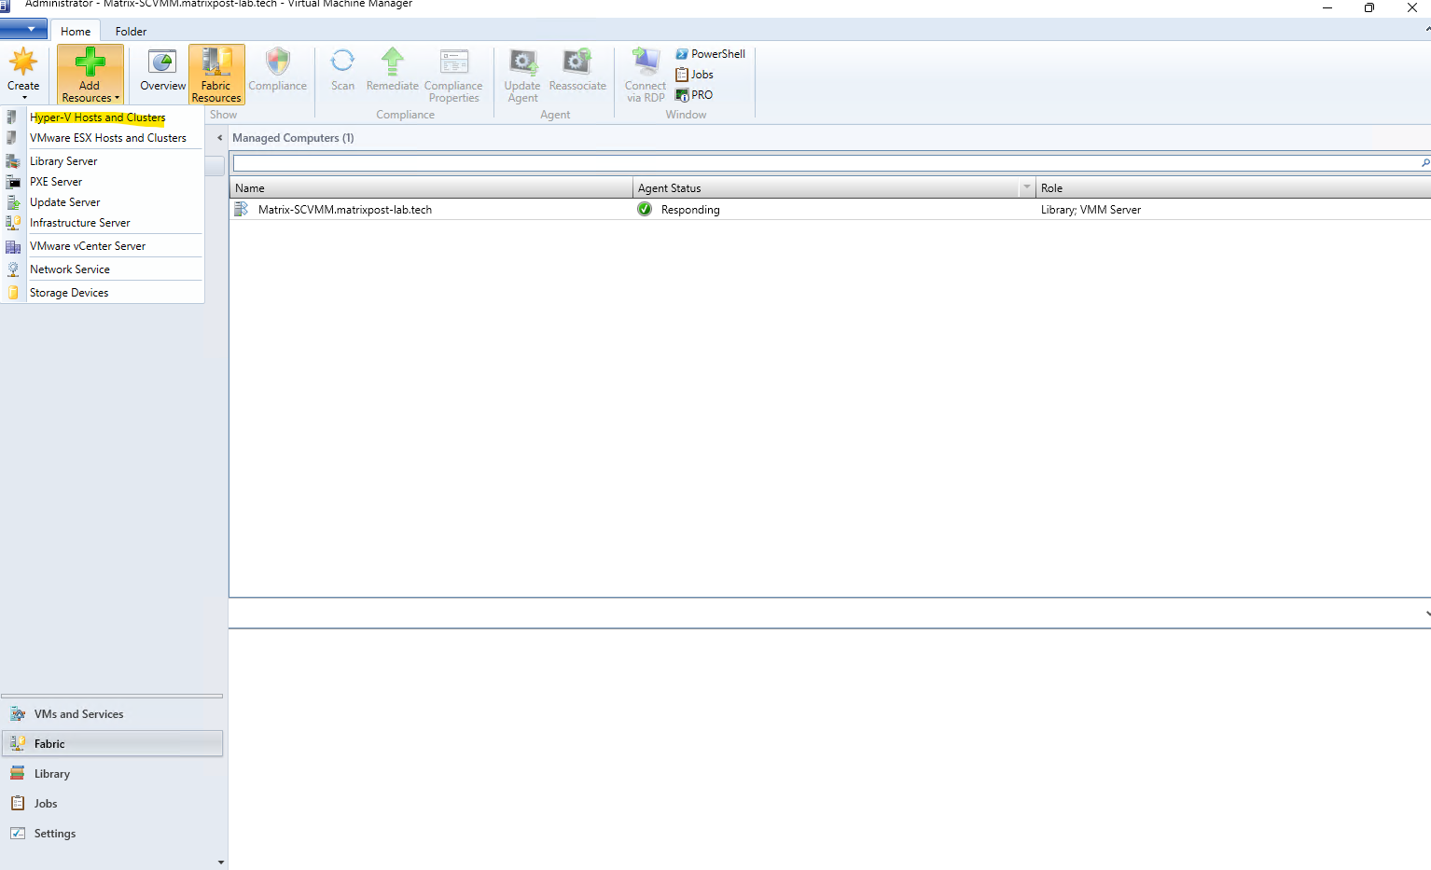The width and height of the screenshot is (1431, 870).
Task: Switch to the Folder ribbon tab
Action: [131, 31]
